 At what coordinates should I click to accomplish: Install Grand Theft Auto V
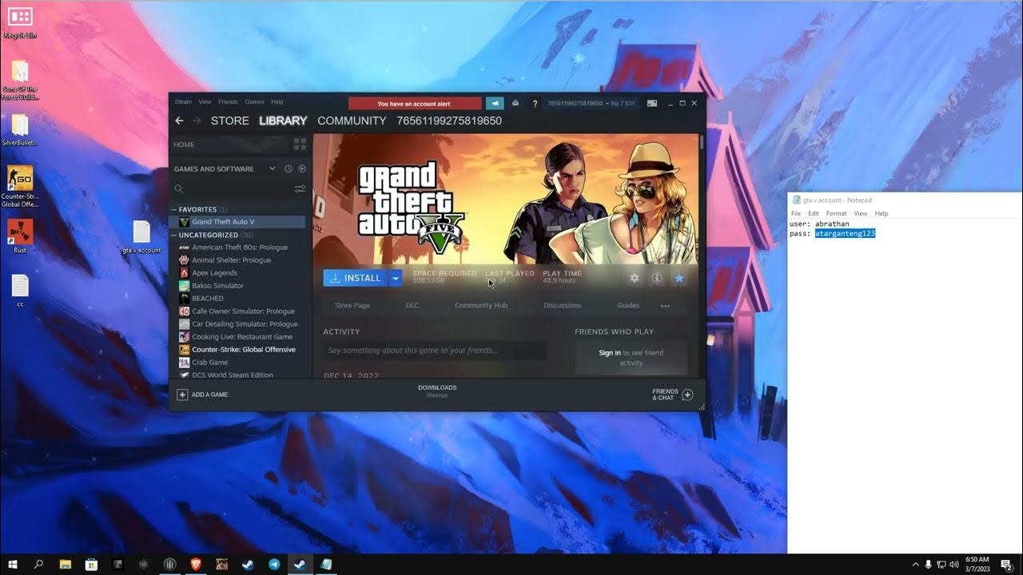tap(356, 278)
